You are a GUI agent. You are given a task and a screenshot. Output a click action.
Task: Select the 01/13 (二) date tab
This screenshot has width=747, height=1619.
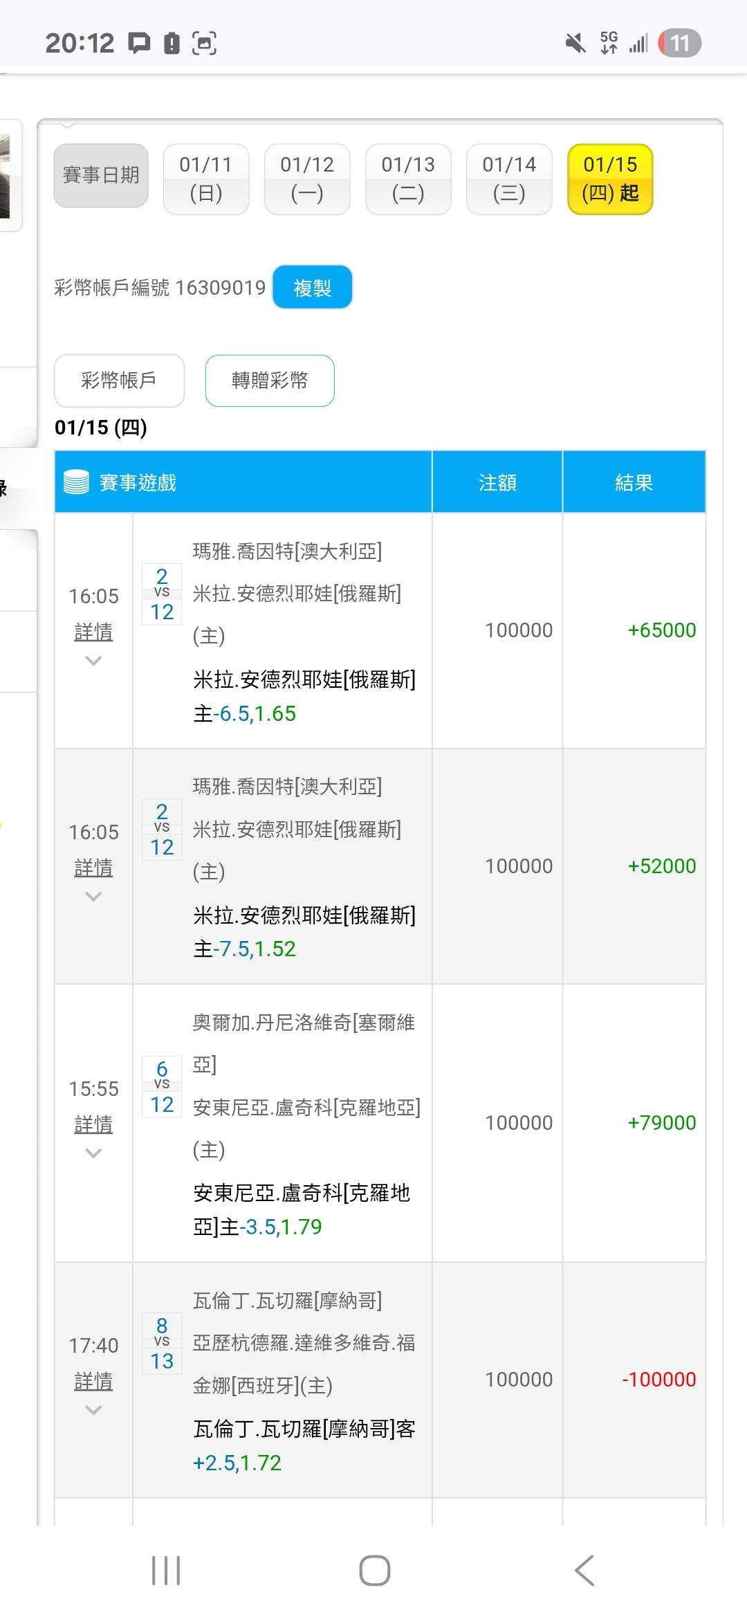click(408, 179)
